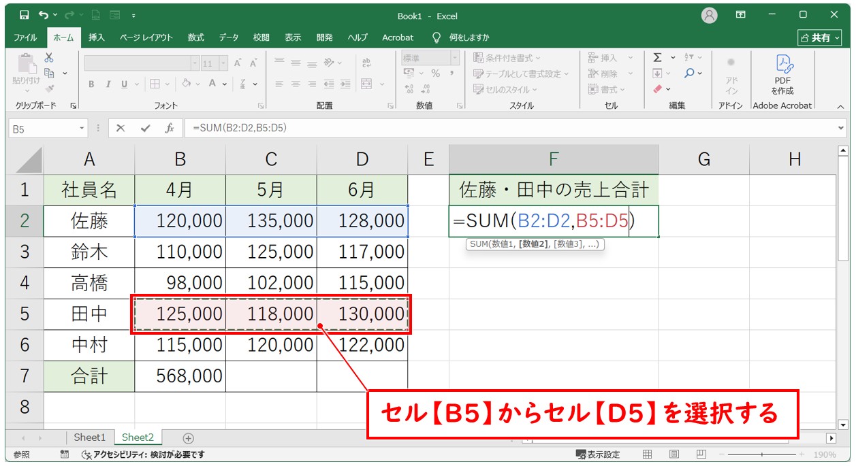856x466 pixels.
Task: Toggle Underline formatting
Action: pyautogui.click(x=124, y=84)
